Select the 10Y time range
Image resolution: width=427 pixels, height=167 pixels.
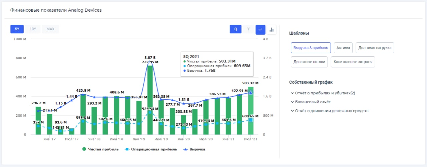(33, 29)
